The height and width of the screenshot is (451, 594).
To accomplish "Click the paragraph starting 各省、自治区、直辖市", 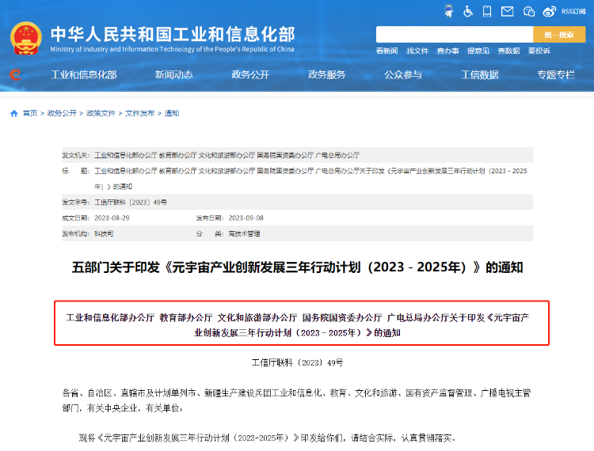I will 297,400.
